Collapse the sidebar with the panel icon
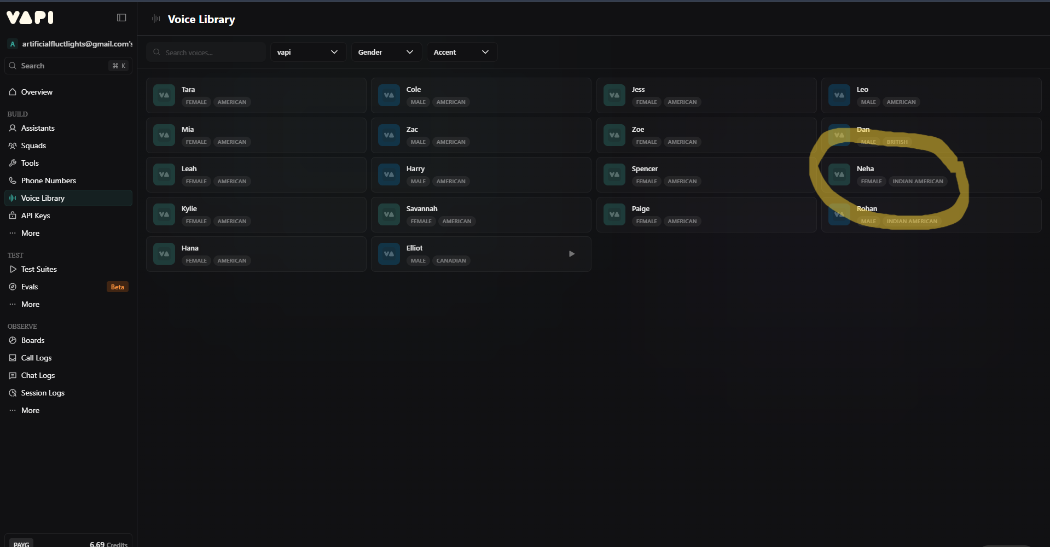Viewport: 1050px width, 547px height. click(121, 18)
